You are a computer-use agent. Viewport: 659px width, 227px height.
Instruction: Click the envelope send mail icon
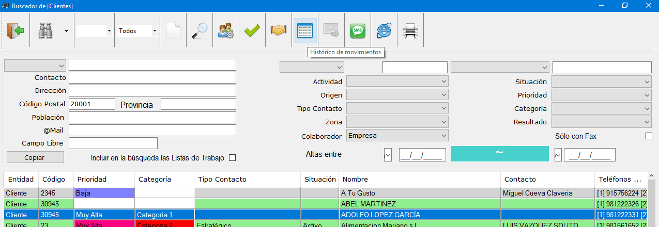coord(331,31)
